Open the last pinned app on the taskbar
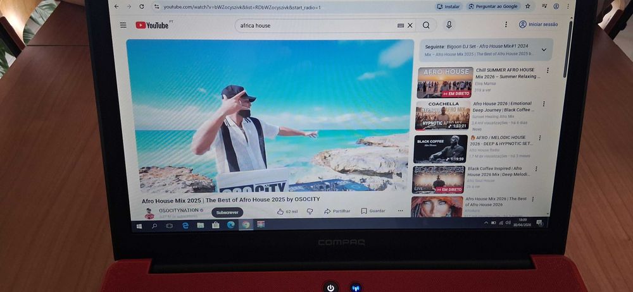Viewport: 633px width, 292px height. coord(261,224)
